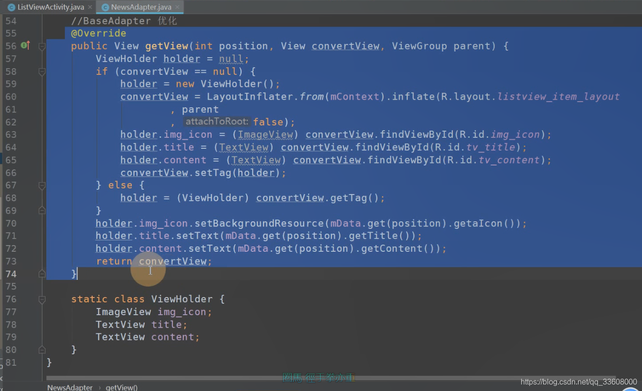Click the class icon on ListViewActivity.java tab

(x=11, y=7)
